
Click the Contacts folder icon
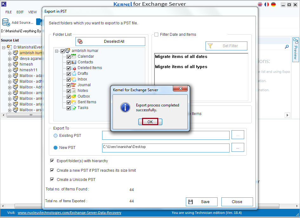pyautogui.click(x=74, y=62)
